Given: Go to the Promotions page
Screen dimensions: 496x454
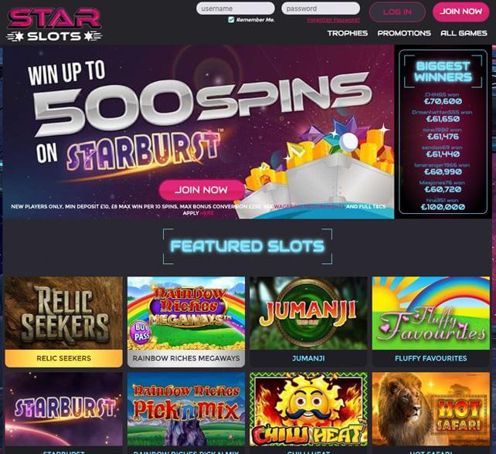Looking at the screenshot, I should [404, 33].
